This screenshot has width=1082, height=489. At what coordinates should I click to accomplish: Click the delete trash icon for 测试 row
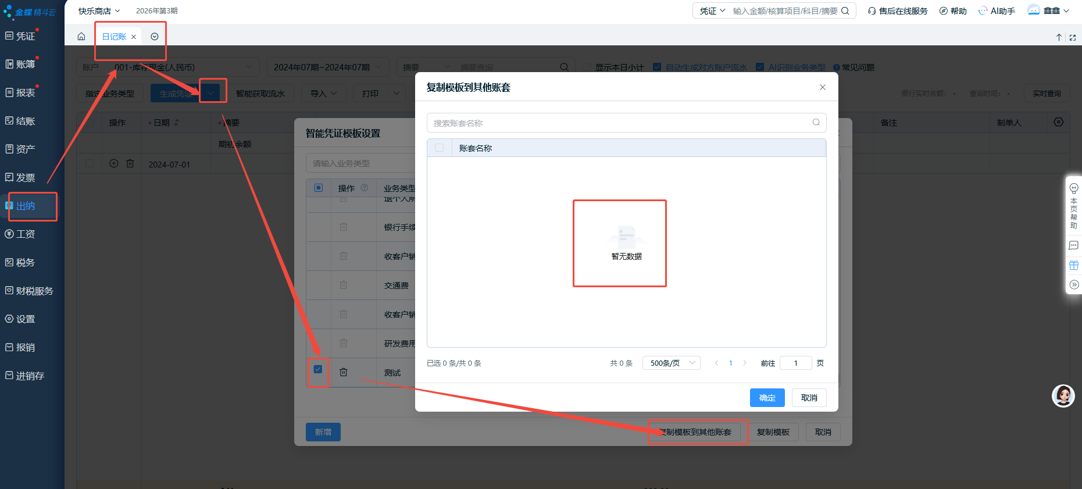click(x=344, y=372)
